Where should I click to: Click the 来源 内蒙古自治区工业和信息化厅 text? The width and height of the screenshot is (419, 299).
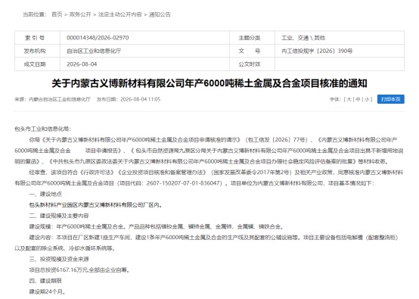pos(53,99)
